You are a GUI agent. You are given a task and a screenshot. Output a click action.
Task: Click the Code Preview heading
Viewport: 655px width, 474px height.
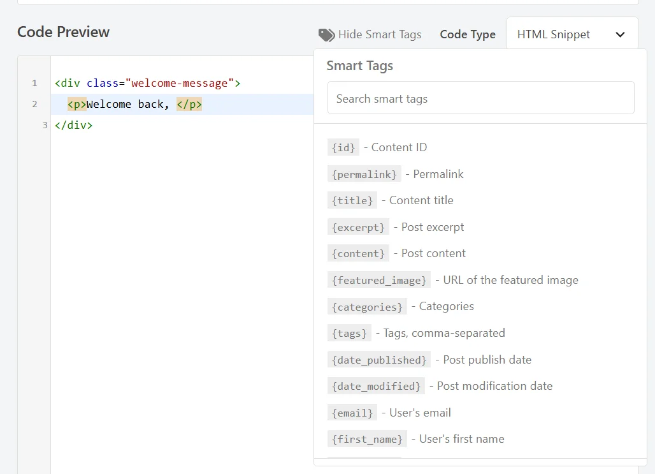64,32
